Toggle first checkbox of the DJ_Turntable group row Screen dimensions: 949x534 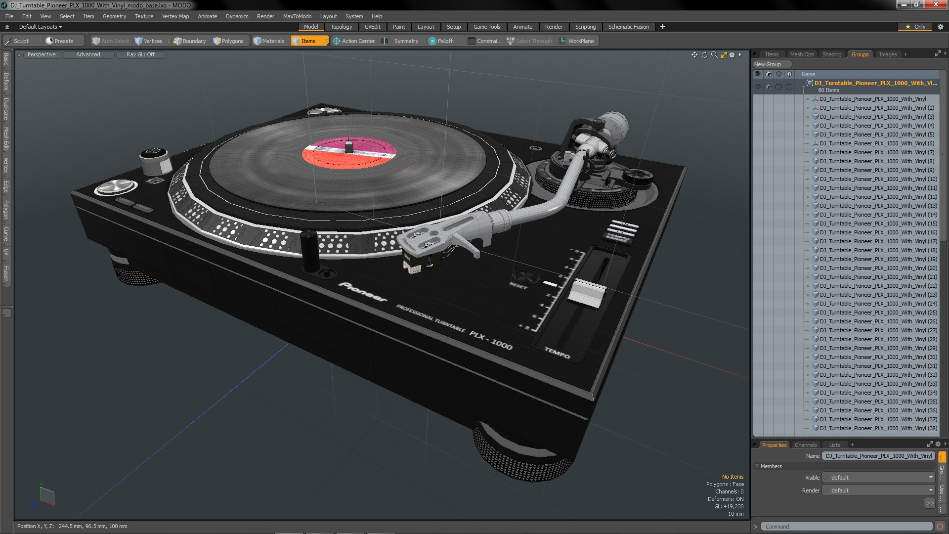click(778, 87)
